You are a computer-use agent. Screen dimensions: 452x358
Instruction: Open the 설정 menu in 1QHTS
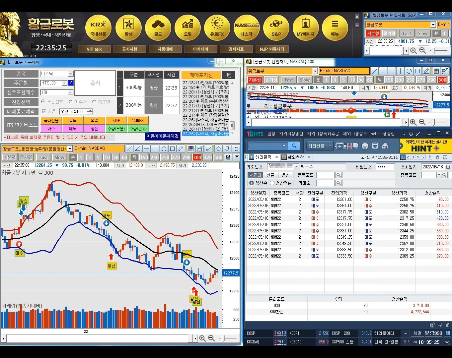click(271, 134)
